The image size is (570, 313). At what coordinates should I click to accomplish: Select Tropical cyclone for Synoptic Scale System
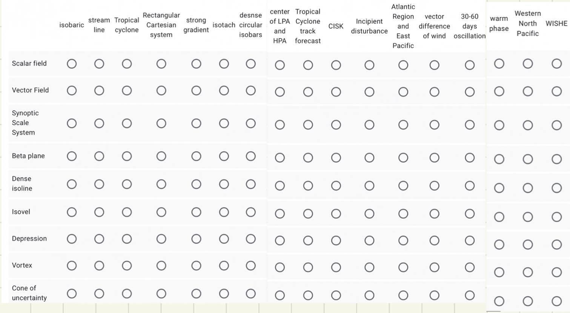coord(127,123)
